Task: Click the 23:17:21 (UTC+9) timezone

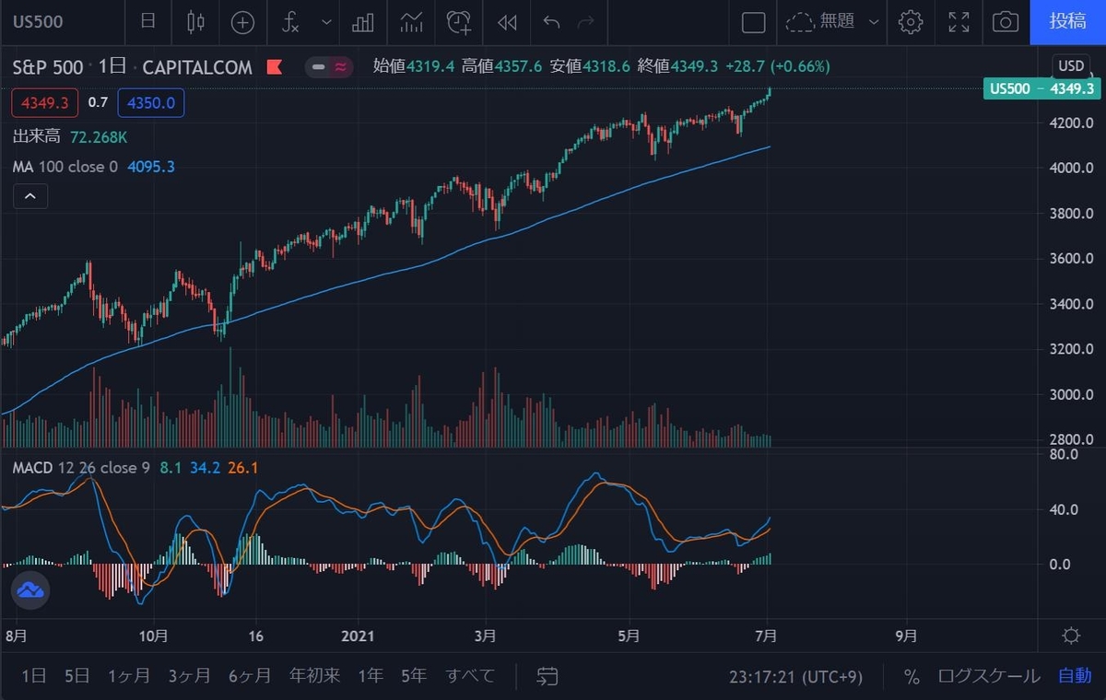Action: coord(796,677)
